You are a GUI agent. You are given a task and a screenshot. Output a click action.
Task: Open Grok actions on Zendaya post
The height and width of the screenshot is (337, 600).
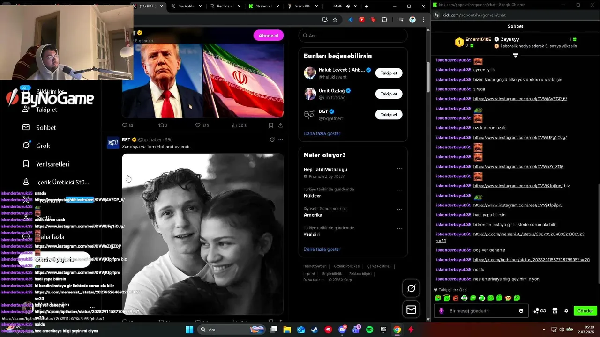272,139
